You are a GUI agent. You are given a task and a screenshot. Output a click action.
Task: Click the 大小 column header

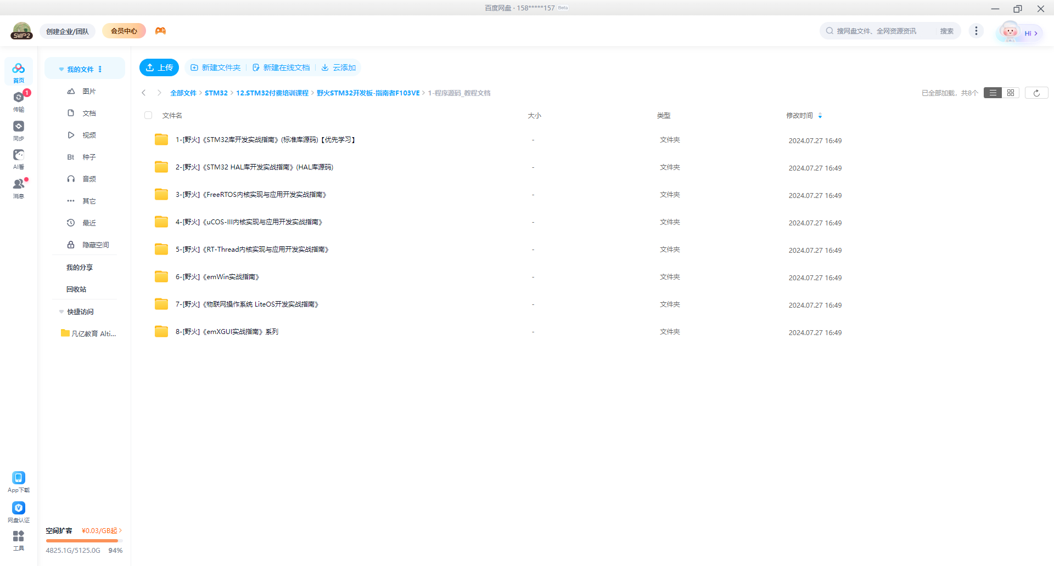[x=534, y=115]
